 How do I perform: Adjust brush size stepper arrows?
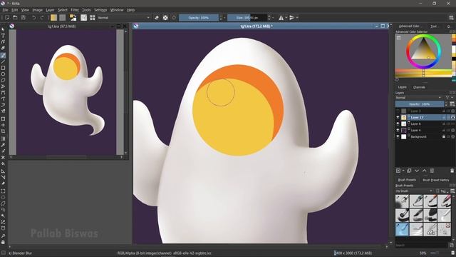(x=269, y=18)
